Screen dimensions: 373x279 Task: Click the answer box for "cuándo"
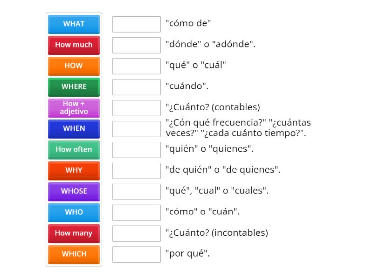coord(137,87)
